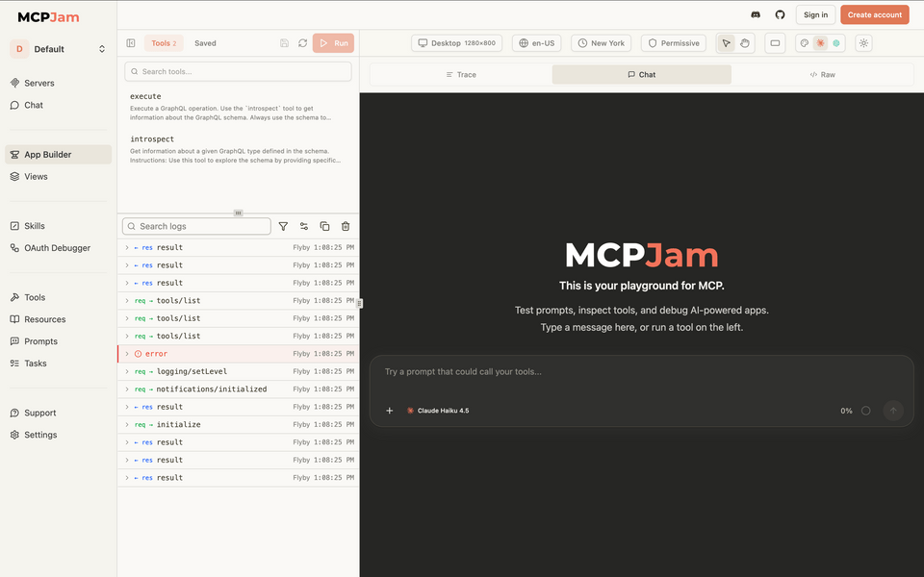This screenshot has height=577, width=924.
Task: Click the brightness theme icon in the toolbar
Action: [863, 43]
